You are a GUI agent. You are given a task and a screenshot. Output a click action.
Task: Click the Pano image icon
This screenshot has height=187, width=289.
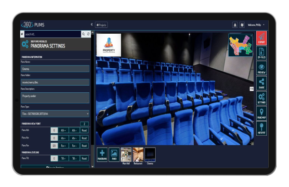coord(114,155)
